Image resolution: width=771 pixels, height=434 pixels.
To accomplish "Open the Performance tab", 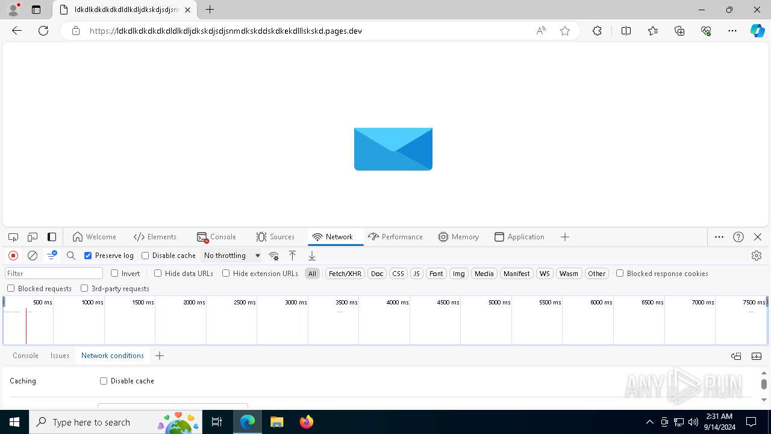I will [395, 237].
